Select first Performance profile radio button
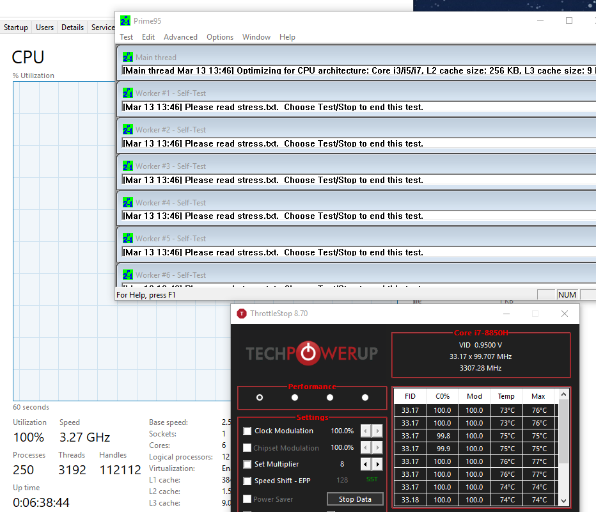The width and height of the screenshot is (596, 512). [x=260, y=397]
